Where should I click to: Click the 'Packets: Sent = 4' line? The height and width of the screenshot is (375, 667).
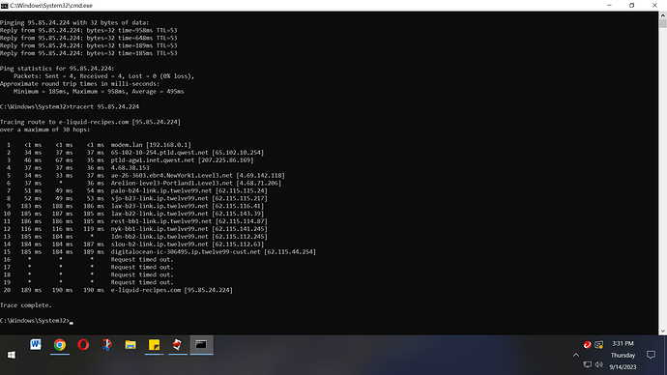coord(103,76)
